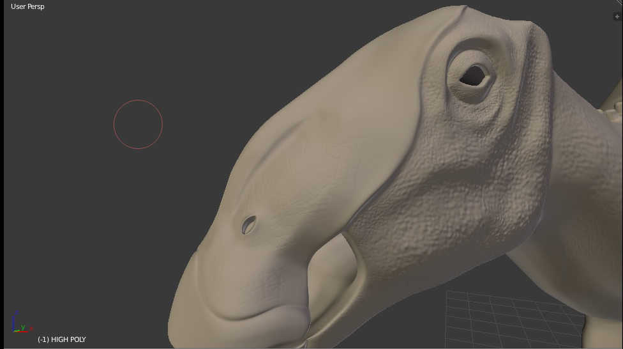The image size is (623, 349).
Task: Click the dinosaur model's nostril
Action: (249, 224)
